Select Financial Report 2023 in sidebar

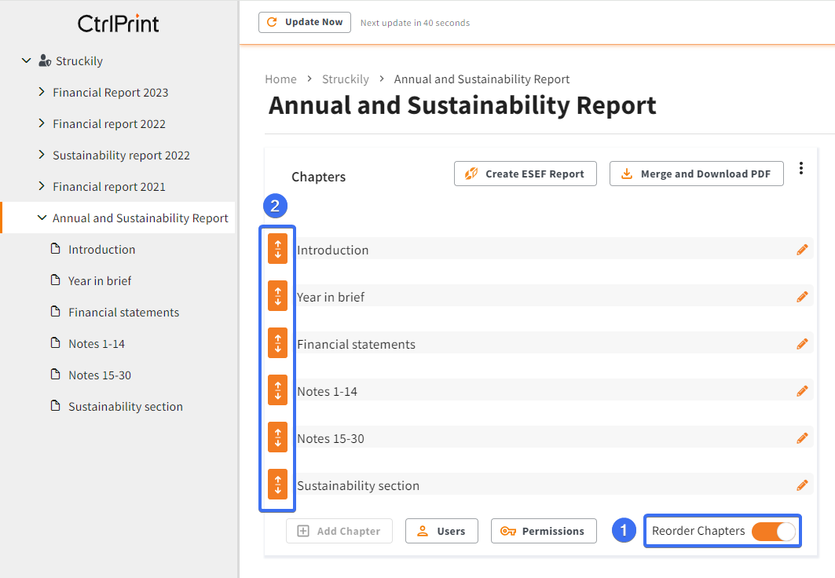(x=110, y=93)
